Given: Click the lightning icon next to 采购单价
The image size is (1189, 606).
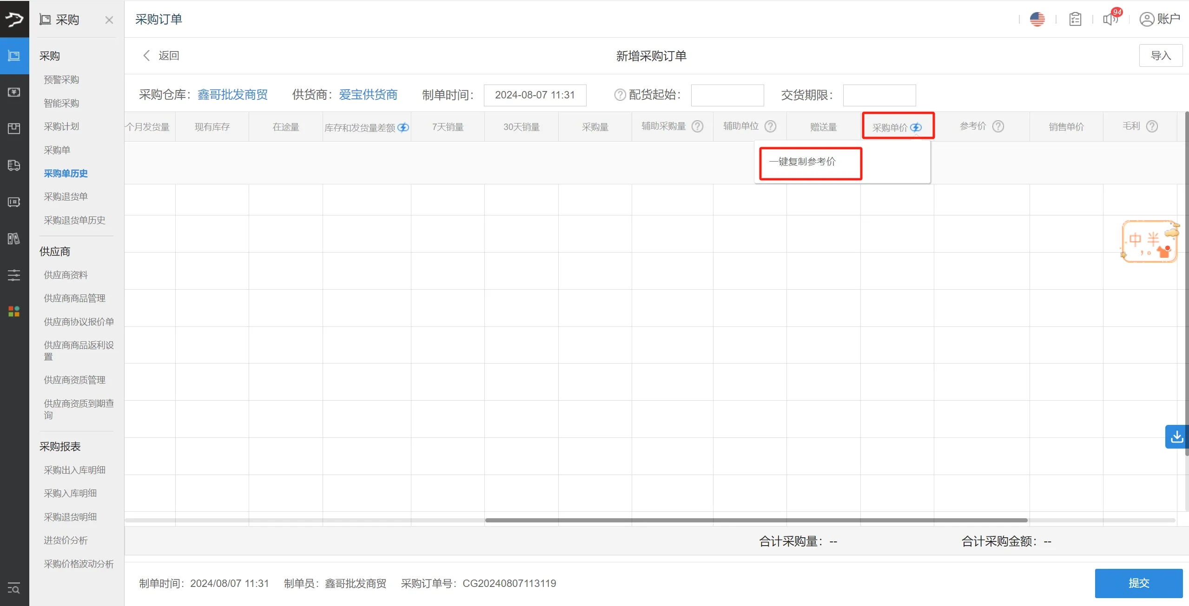Looking at the screenshot, I should (x=916, y=127).
